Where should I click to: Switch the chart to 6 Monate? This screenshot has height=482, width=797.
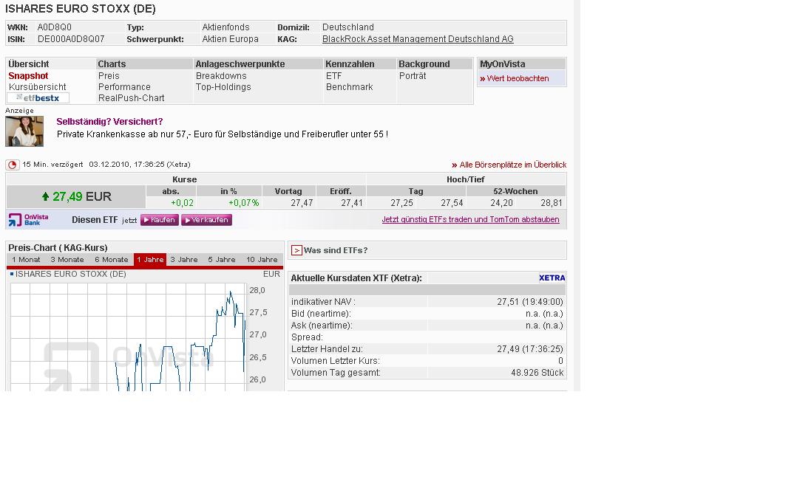pos(112,259)
